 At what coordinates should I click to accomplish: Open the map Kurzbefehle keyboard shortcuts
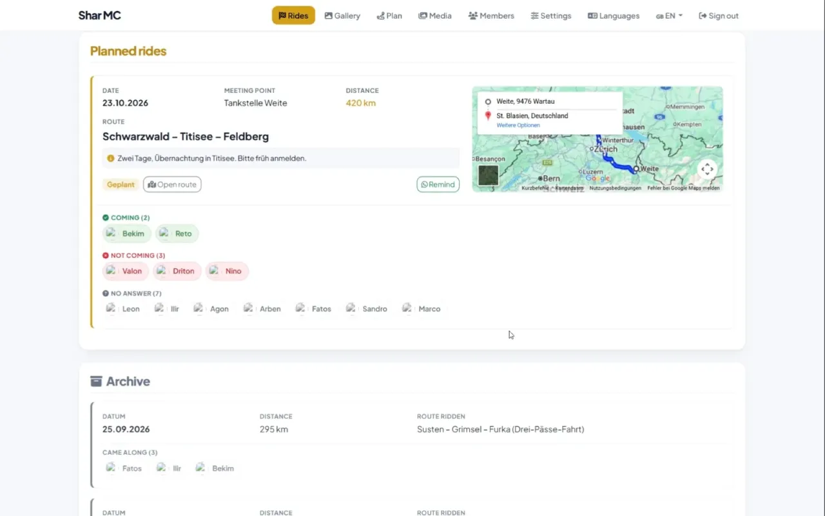pos(535,188)
